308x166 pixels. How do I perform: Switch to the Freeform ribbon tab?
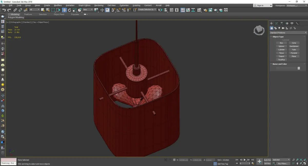tap(28, 14)
